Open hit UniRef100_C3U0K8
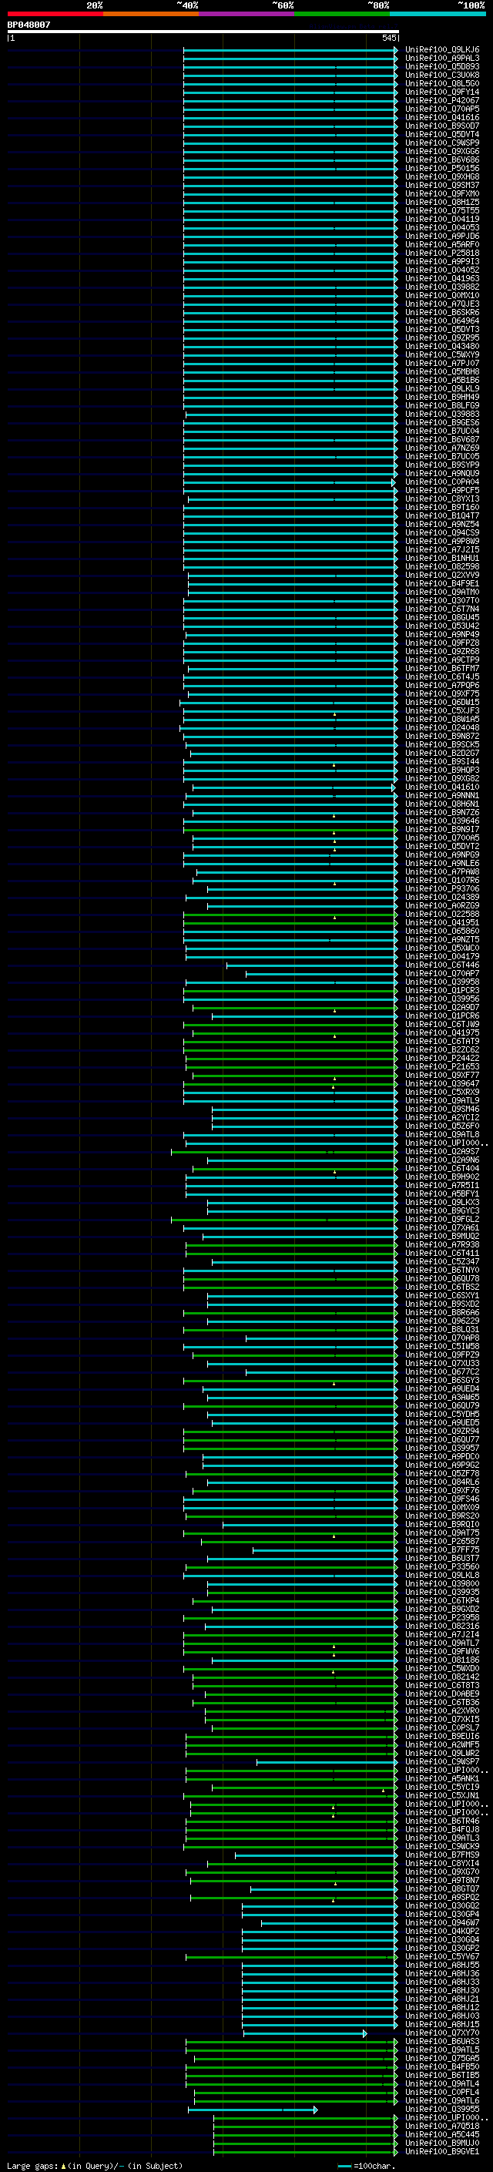493x2172 pixels. pos(441,75)
